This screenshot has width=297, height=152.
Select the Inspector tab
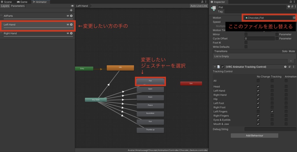[x=218, y=2]
